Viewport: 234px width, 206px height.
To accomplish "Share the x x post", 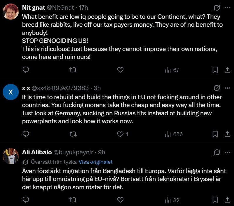I will pyautogui.click(x=227, y=134).
